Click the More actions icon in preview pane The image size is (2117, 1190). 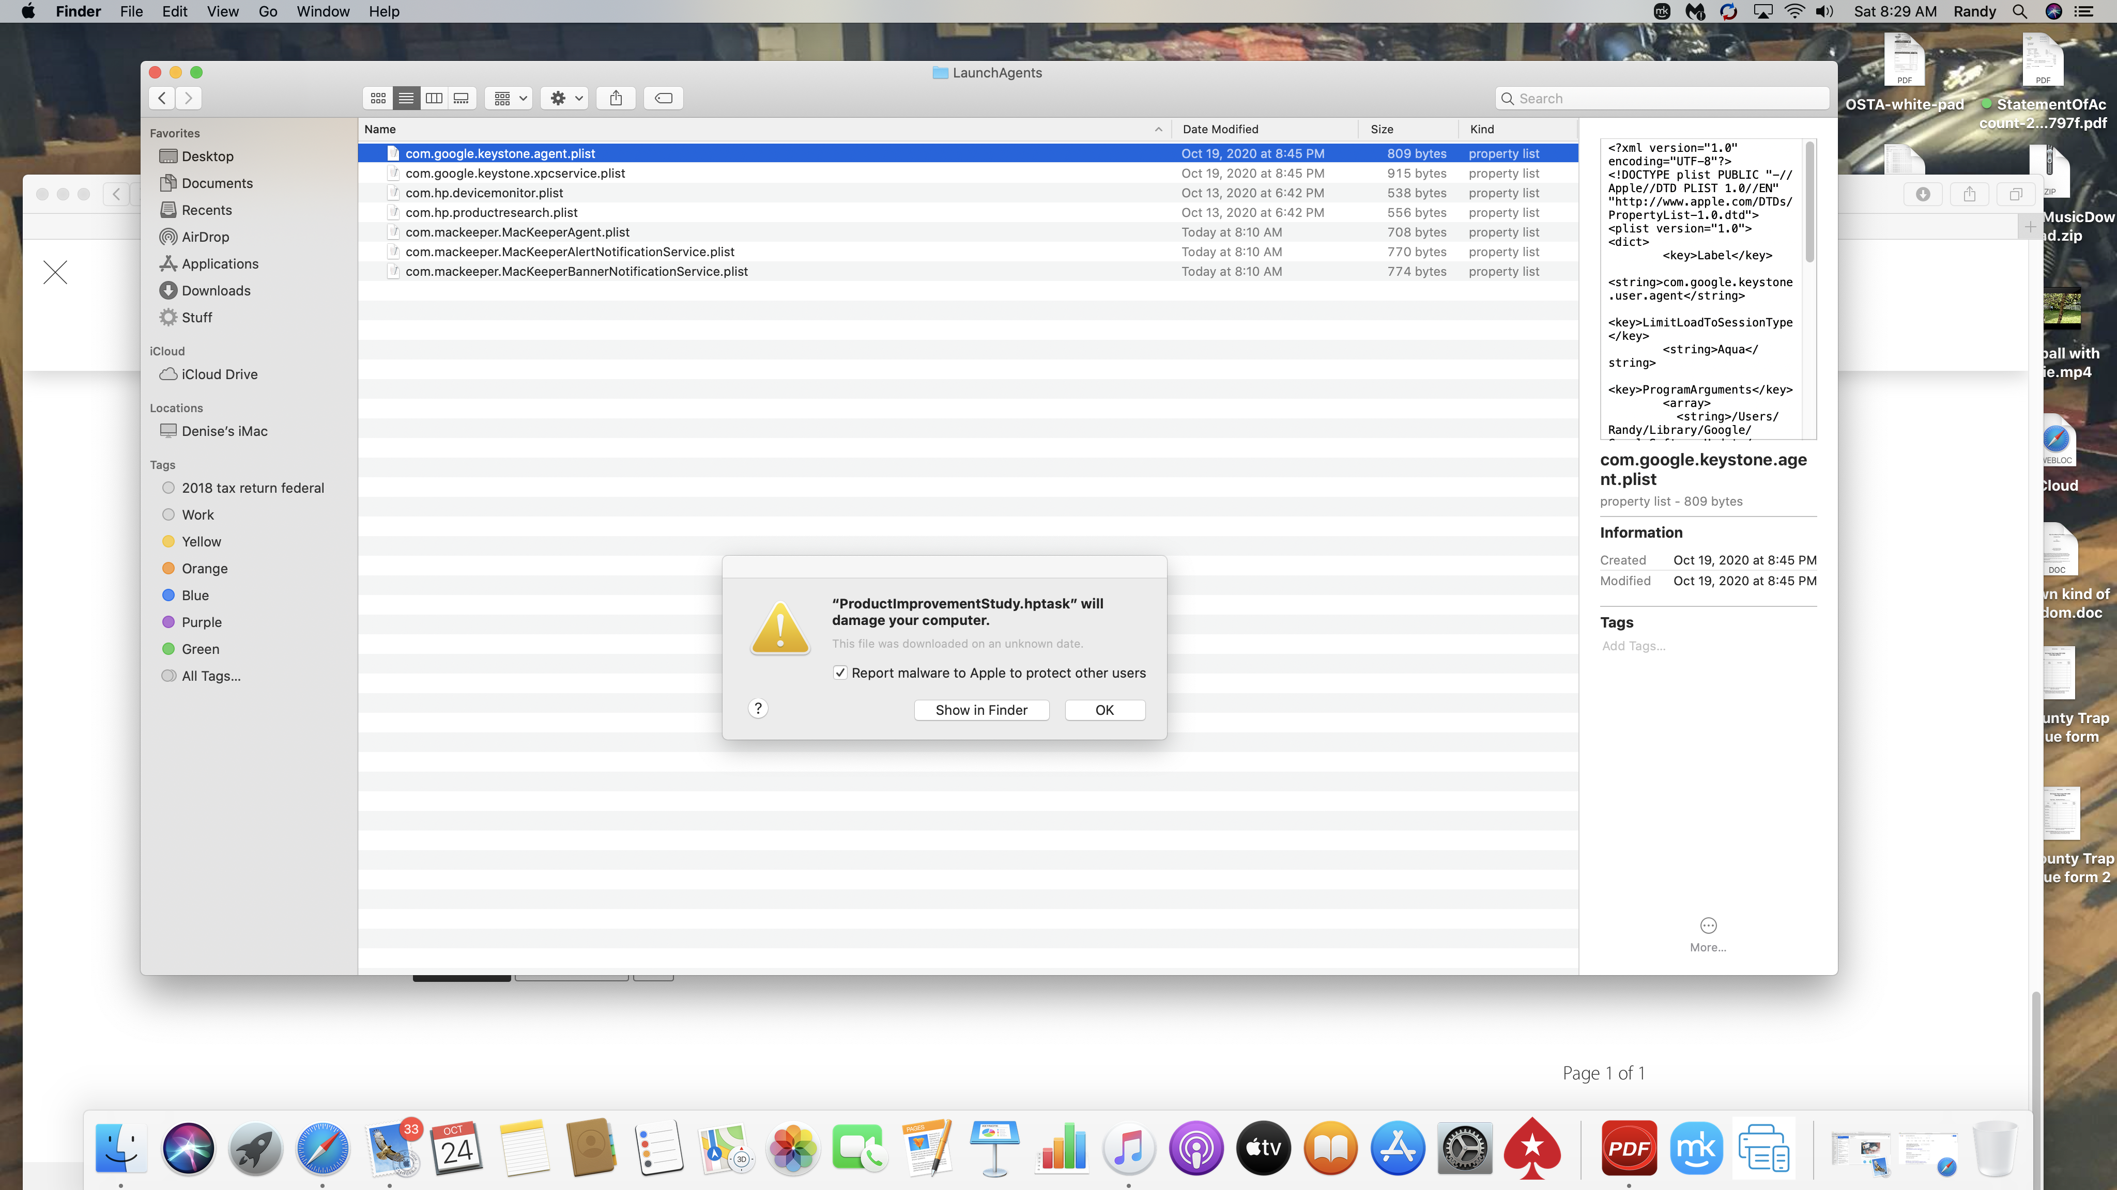pyautogui.click(x=1708, y=926)
